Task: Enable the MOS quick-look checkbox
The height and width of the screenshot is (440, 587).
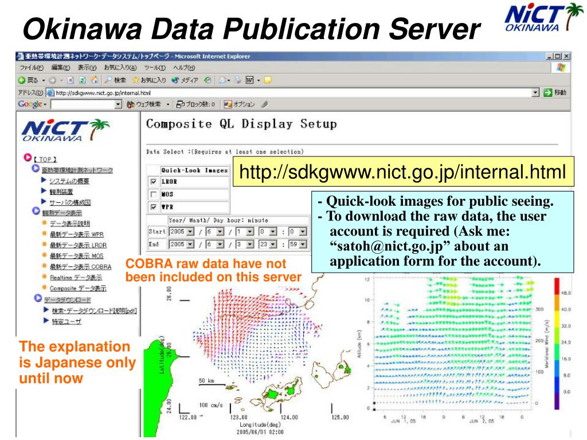Action: click(x=153, y=194)
